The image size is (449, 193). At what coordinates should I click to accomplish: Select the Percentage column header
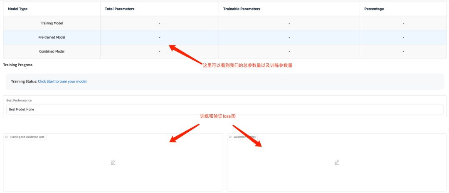pyautogui.click(x=374, y=9)
